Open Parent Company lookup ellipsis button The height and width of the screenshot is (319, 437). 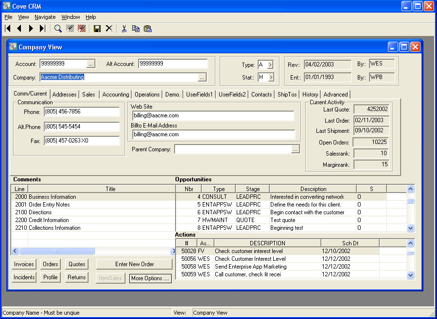(295, 149)
